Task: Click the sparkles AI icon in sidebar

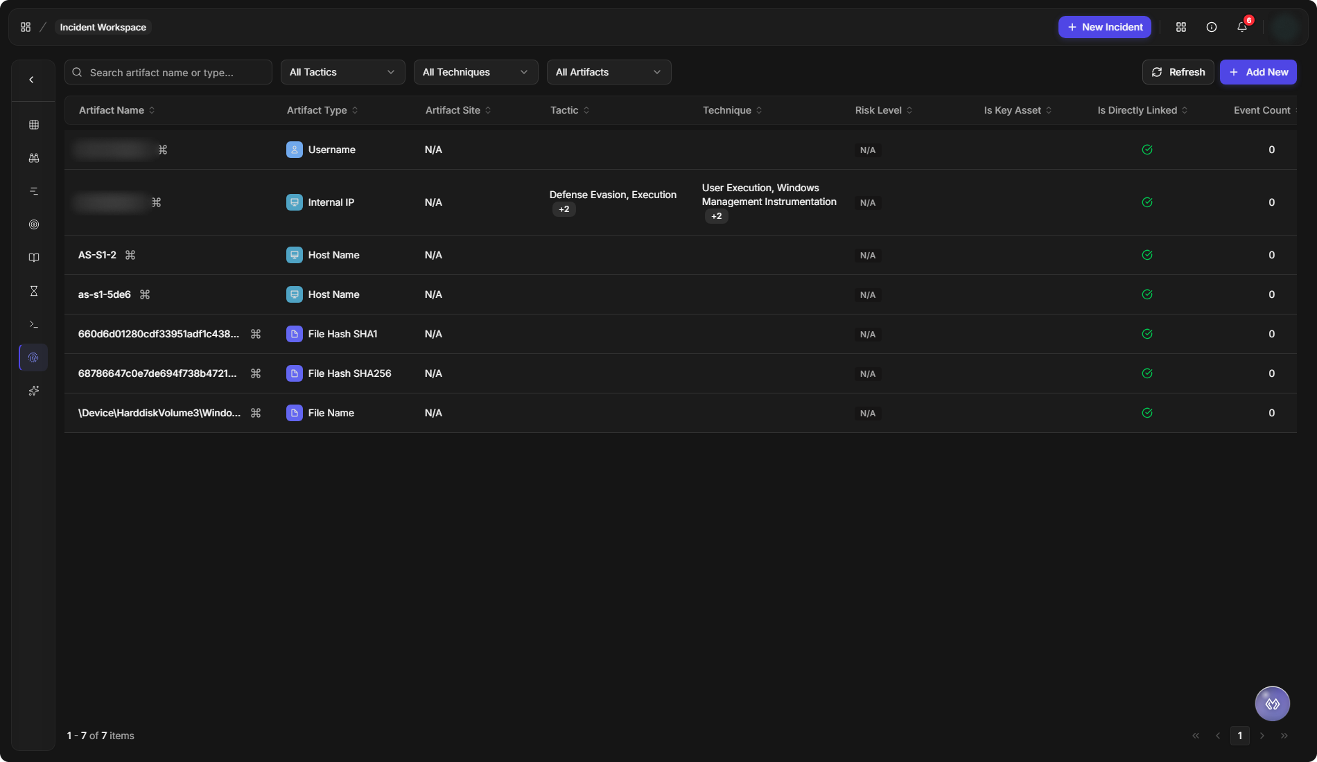Action: [33, 391]
